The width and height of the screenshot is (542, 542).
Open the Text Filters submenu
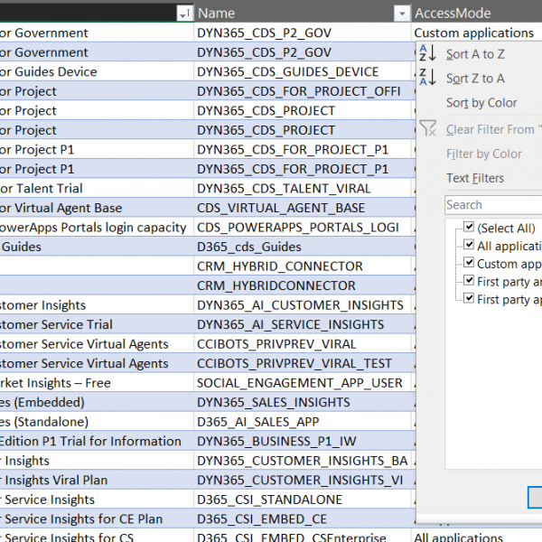475,178
